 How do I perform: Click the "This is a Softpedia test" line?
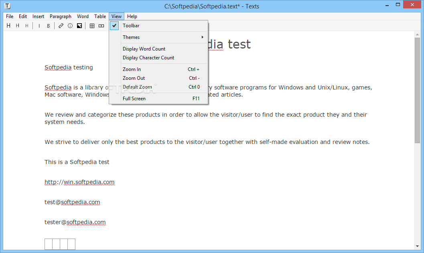tap(77, 162)
